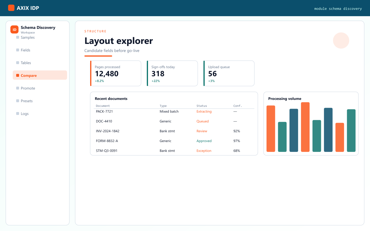370x231 pixels.
Task: Click the last teal bar in Processing volume
Action: [351, 131]
